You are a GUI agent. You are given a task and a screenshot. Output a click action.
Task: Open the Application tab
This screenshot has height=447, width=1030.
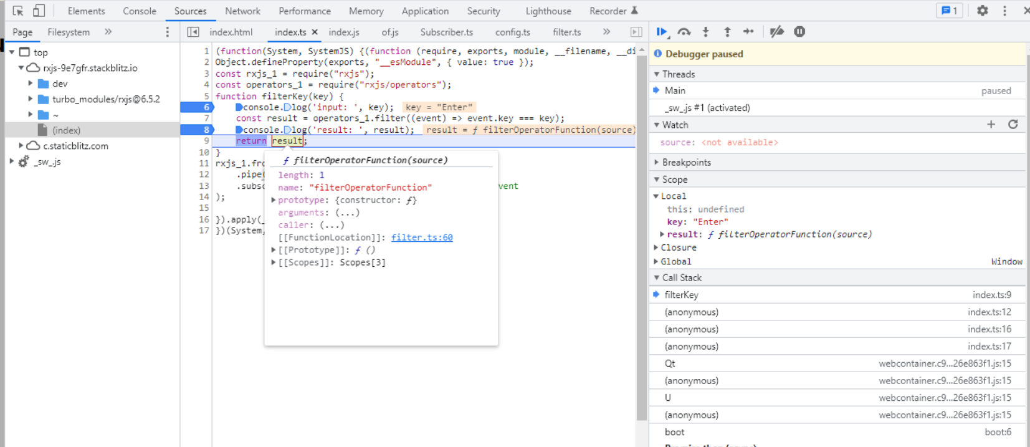425,11
